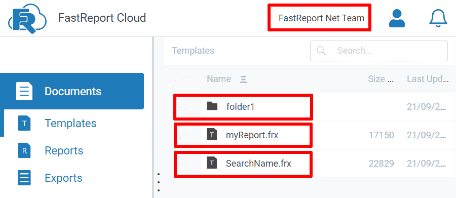Sort by the Size column header
Viewport: 456px width, 198px height.
click(381, 79)
